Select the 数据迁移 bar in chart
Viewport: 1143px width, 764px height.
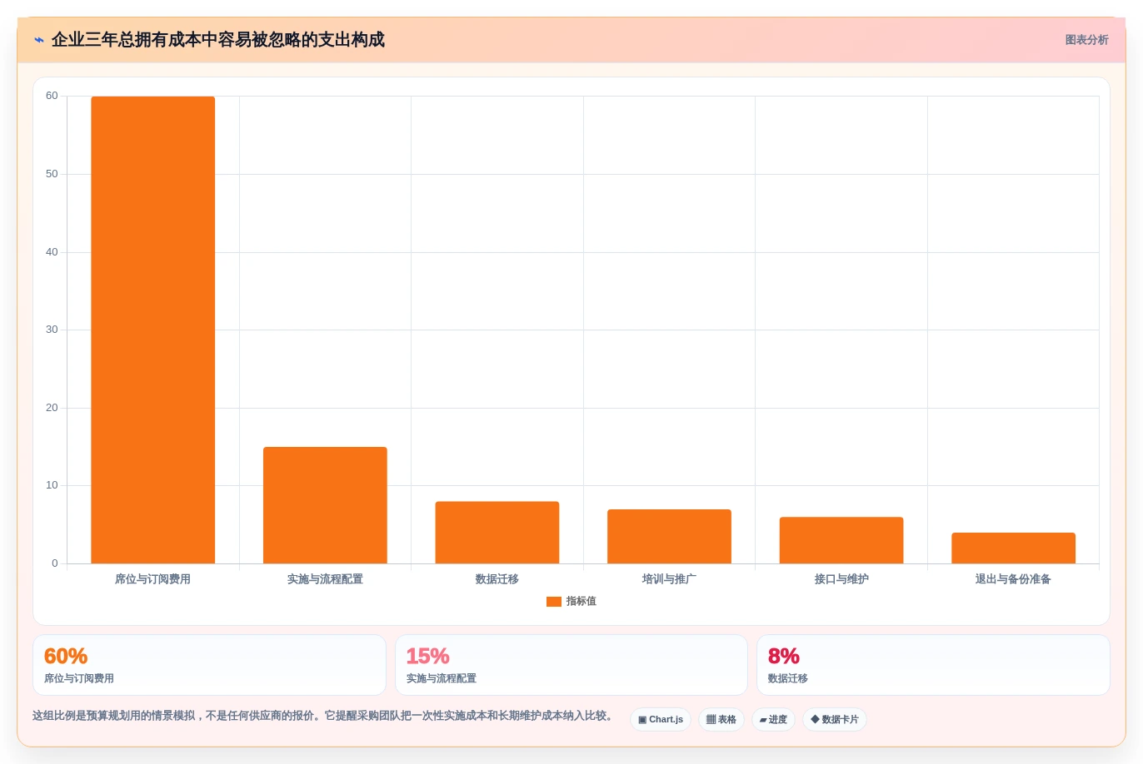[x=497, y=533]
